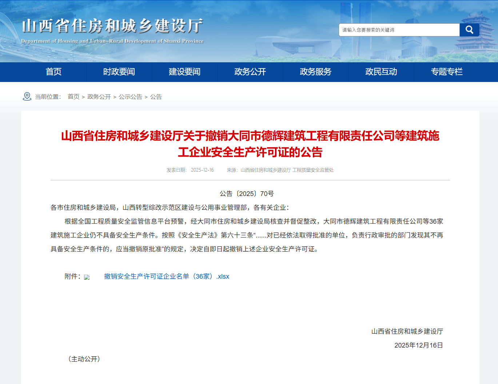Click the 政务公开 breadcrumb link

click(x=99, y=97)
